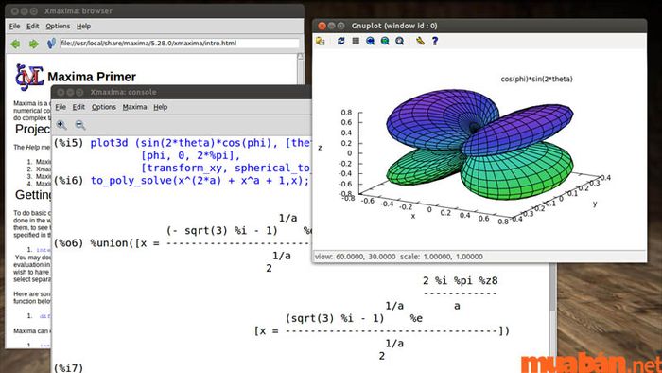This screenshot has height=373, width=662.
Task: Open Gnuplot configuration wrench icon
Action: tap(420, 41)
